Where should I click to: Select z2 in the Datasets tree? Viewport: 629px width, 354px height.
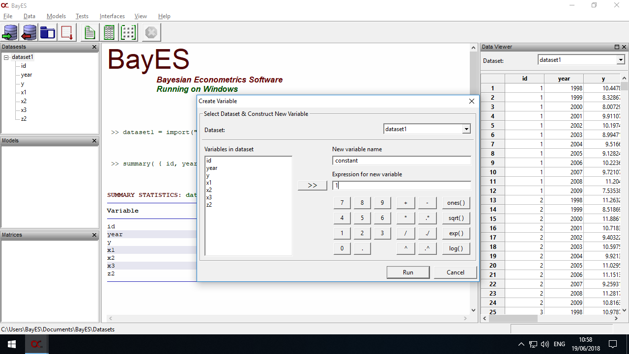point(24,119)
